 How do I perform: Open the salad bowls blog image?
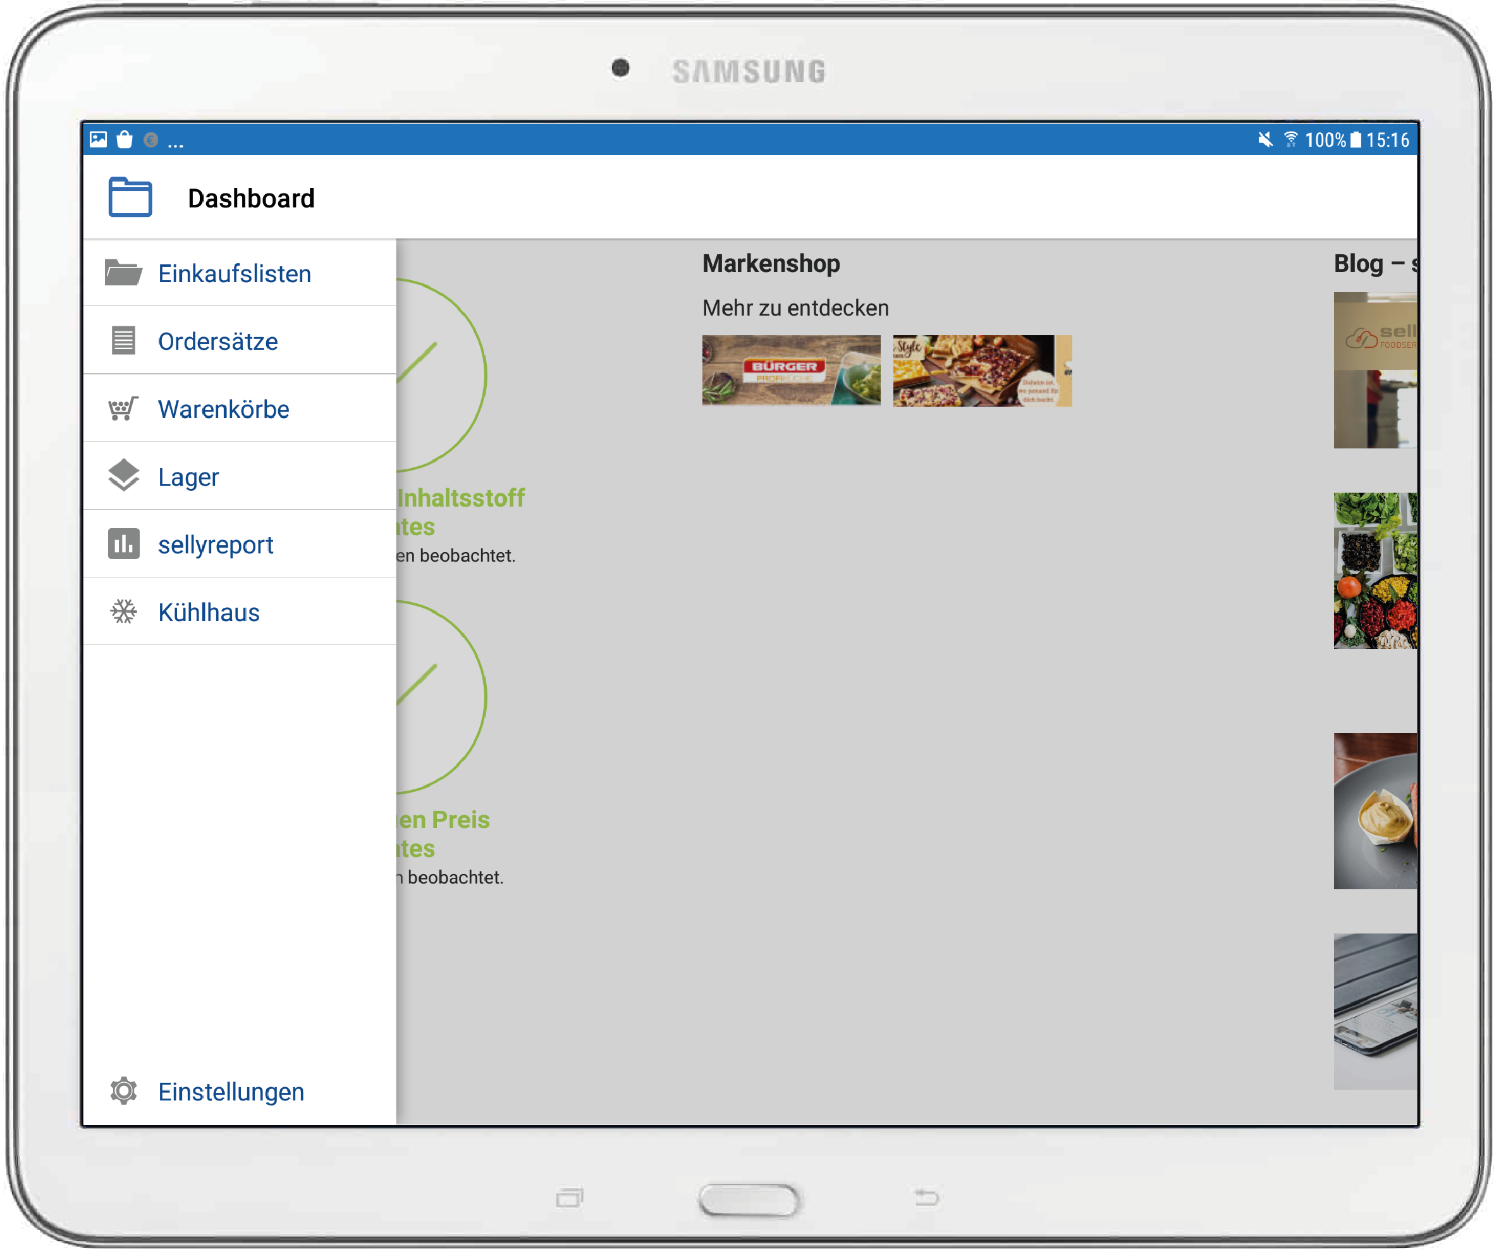(1376, 571)
